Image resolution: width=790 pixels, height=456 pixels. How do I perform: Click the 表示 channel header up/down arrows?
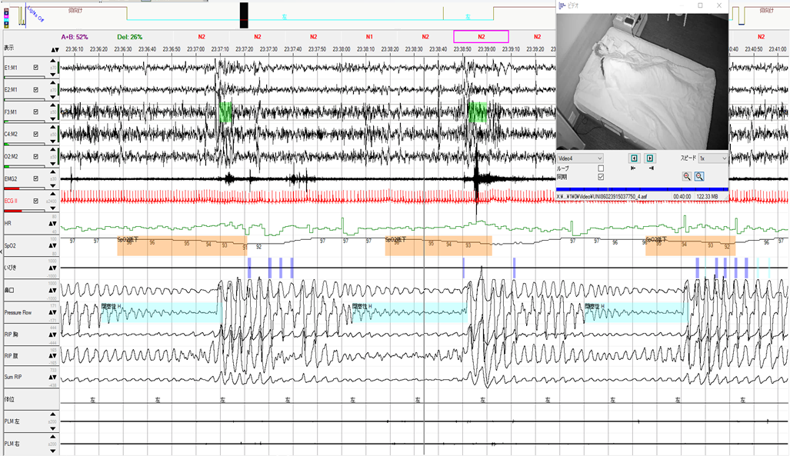coord(53,48)
